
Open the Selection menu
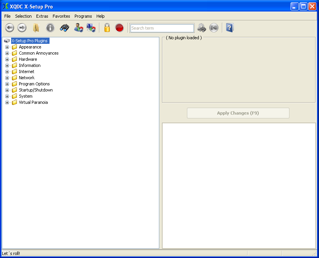click(x=23, y=16)
